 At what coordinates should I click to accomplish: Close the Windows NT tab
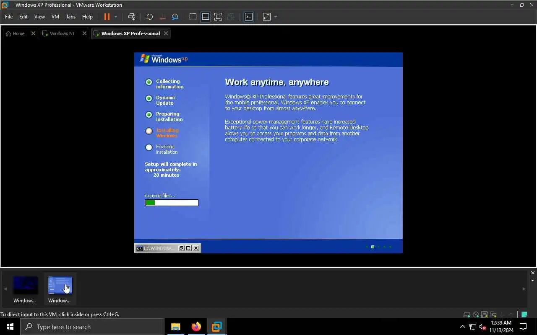(84, 33)
